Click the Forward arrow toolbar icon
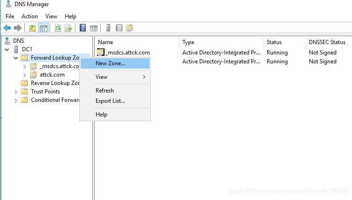 click(x=17, y=28)
